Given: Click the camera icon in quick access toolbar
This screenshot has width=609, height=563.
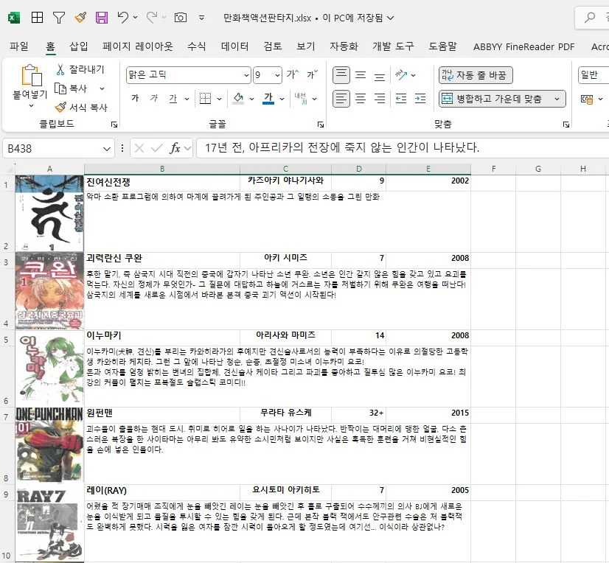Looking at the screenshot, I should [181, 18].
